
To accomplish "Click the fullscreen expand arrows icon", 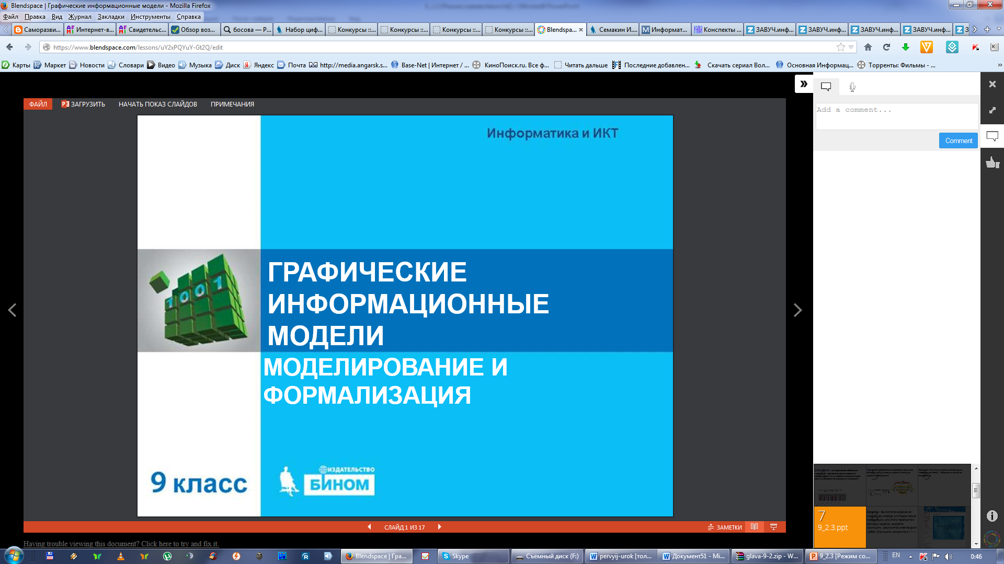I will coord(992,111).
